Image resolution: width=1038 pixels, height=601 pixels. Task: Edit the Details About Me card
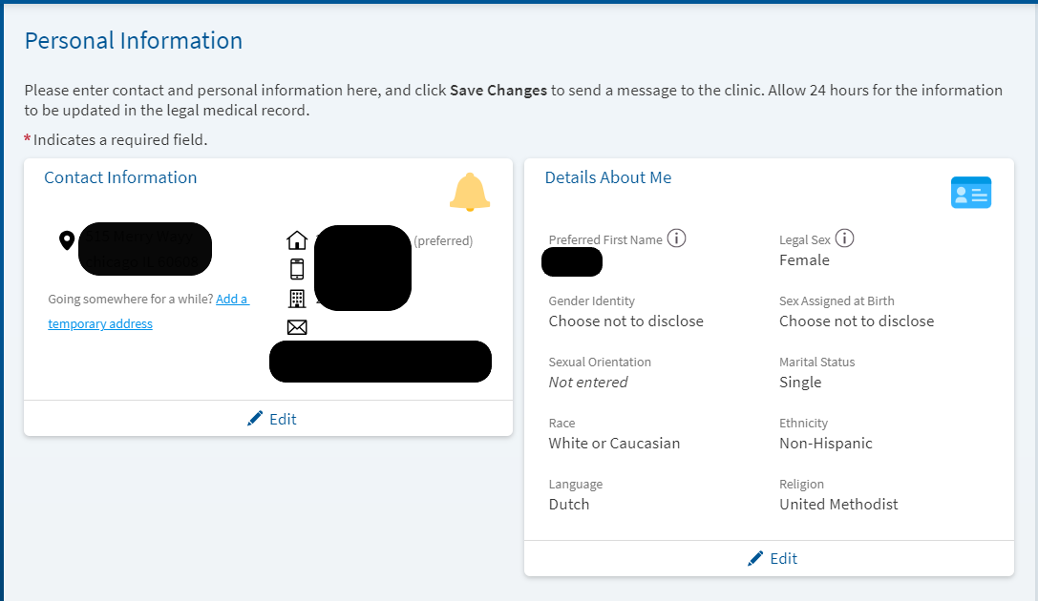coord(772,558)
